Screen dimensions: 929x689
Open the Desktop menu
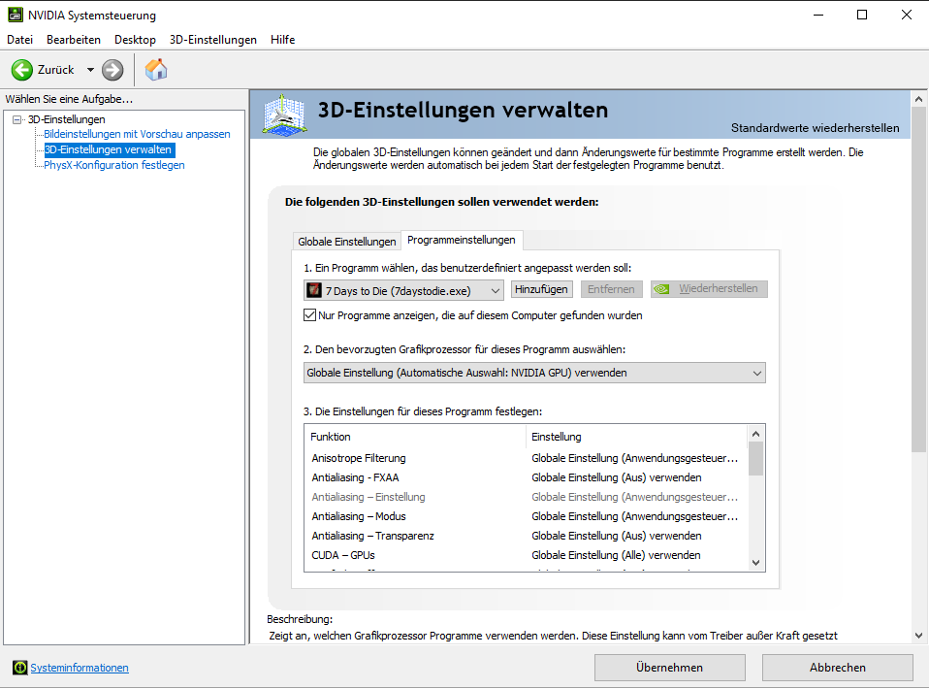(135, 40)
